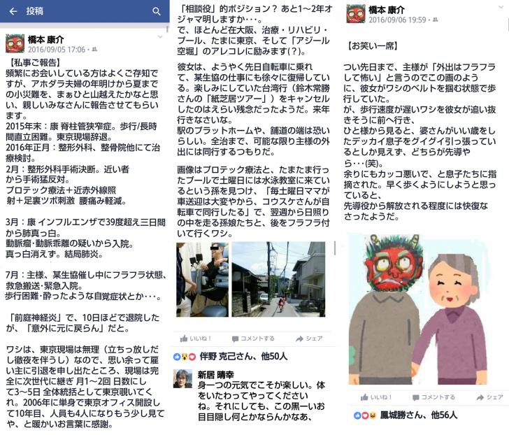Open 橋本 康介 profile from the 19:59 post
The height and width of the screenshot is (435, 509).
click(387, 10)
